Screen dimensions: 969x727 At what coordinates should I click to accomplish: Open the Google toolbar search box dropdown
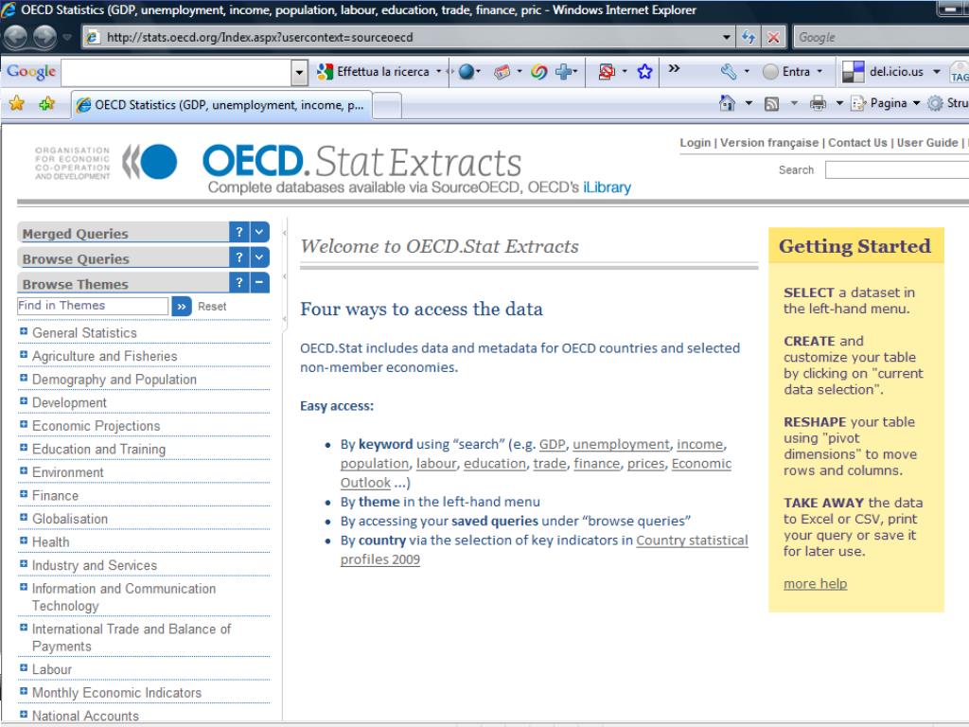coord(299,73)
